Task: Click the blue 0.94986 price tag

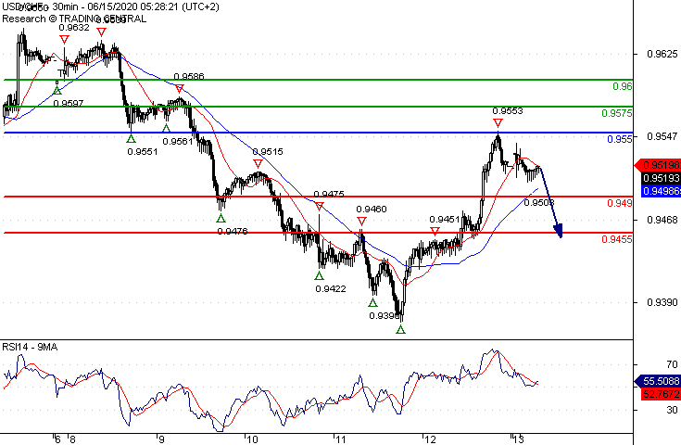Action: [x=661, y=191]
